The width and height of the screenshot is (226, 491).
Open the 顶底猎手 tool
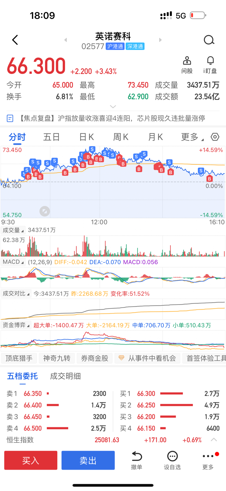click(x=19, y=358)
